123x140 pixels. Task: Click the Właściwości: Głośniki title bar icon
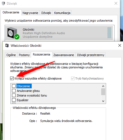[7, 45]
